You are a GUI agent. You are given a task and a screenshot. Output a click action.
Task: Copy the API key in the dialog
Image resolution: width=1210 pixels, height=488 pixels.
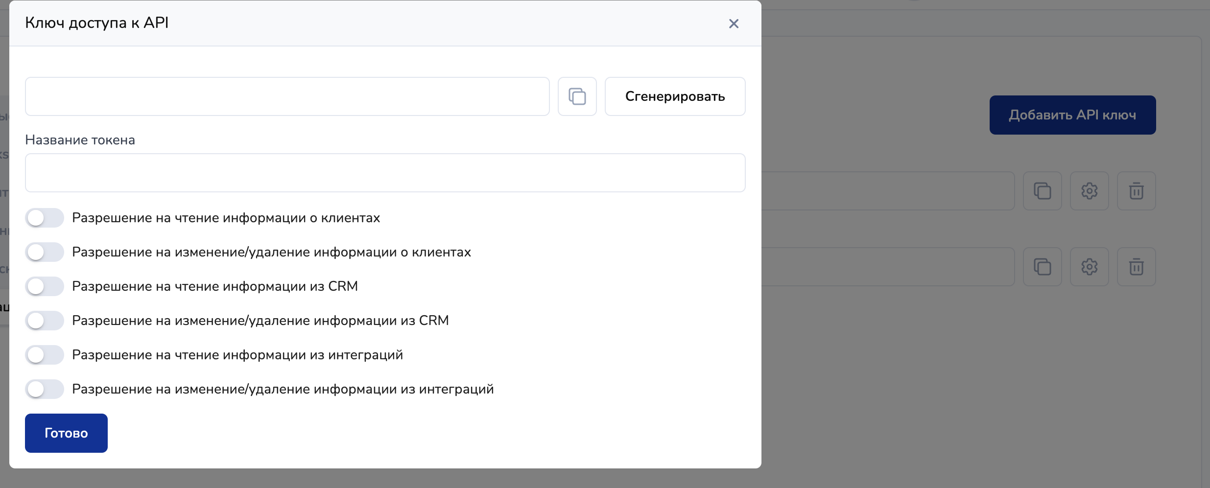577,96
